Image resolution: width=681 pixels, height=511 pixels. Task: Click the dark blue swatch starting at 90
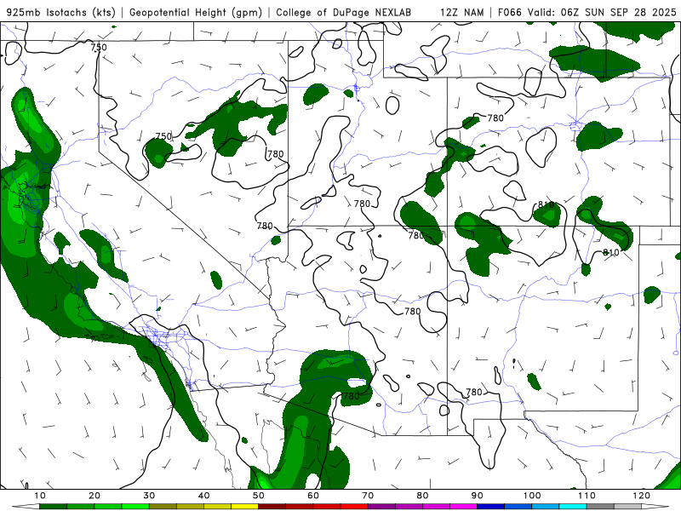[491, 507]
